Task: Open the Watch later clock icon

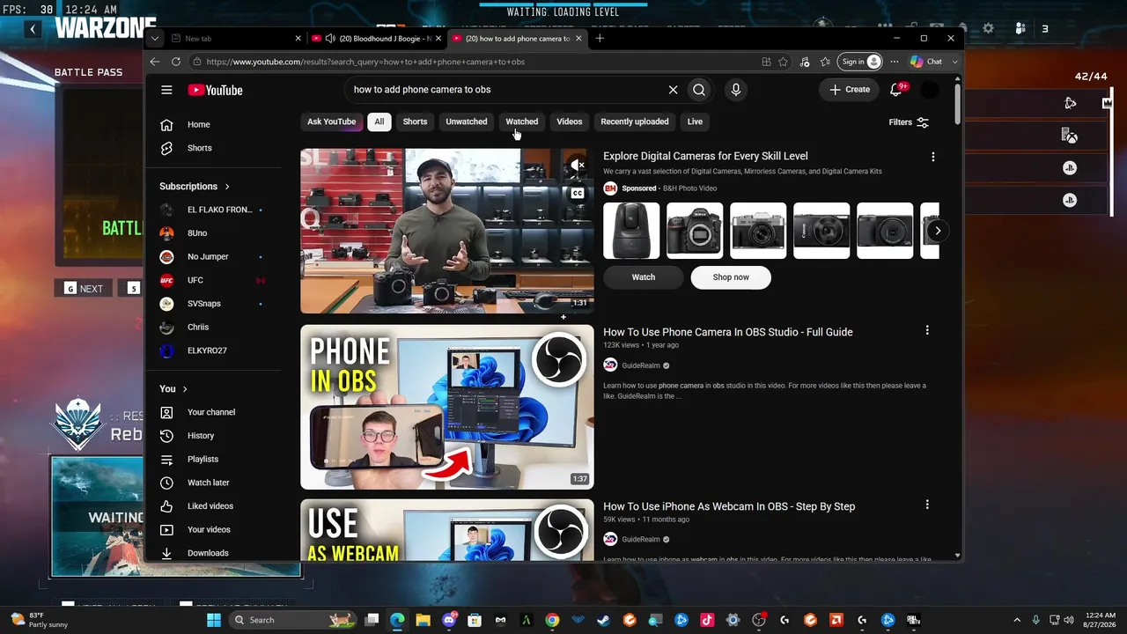Action: pyautogui.click(x=166, y=483)
